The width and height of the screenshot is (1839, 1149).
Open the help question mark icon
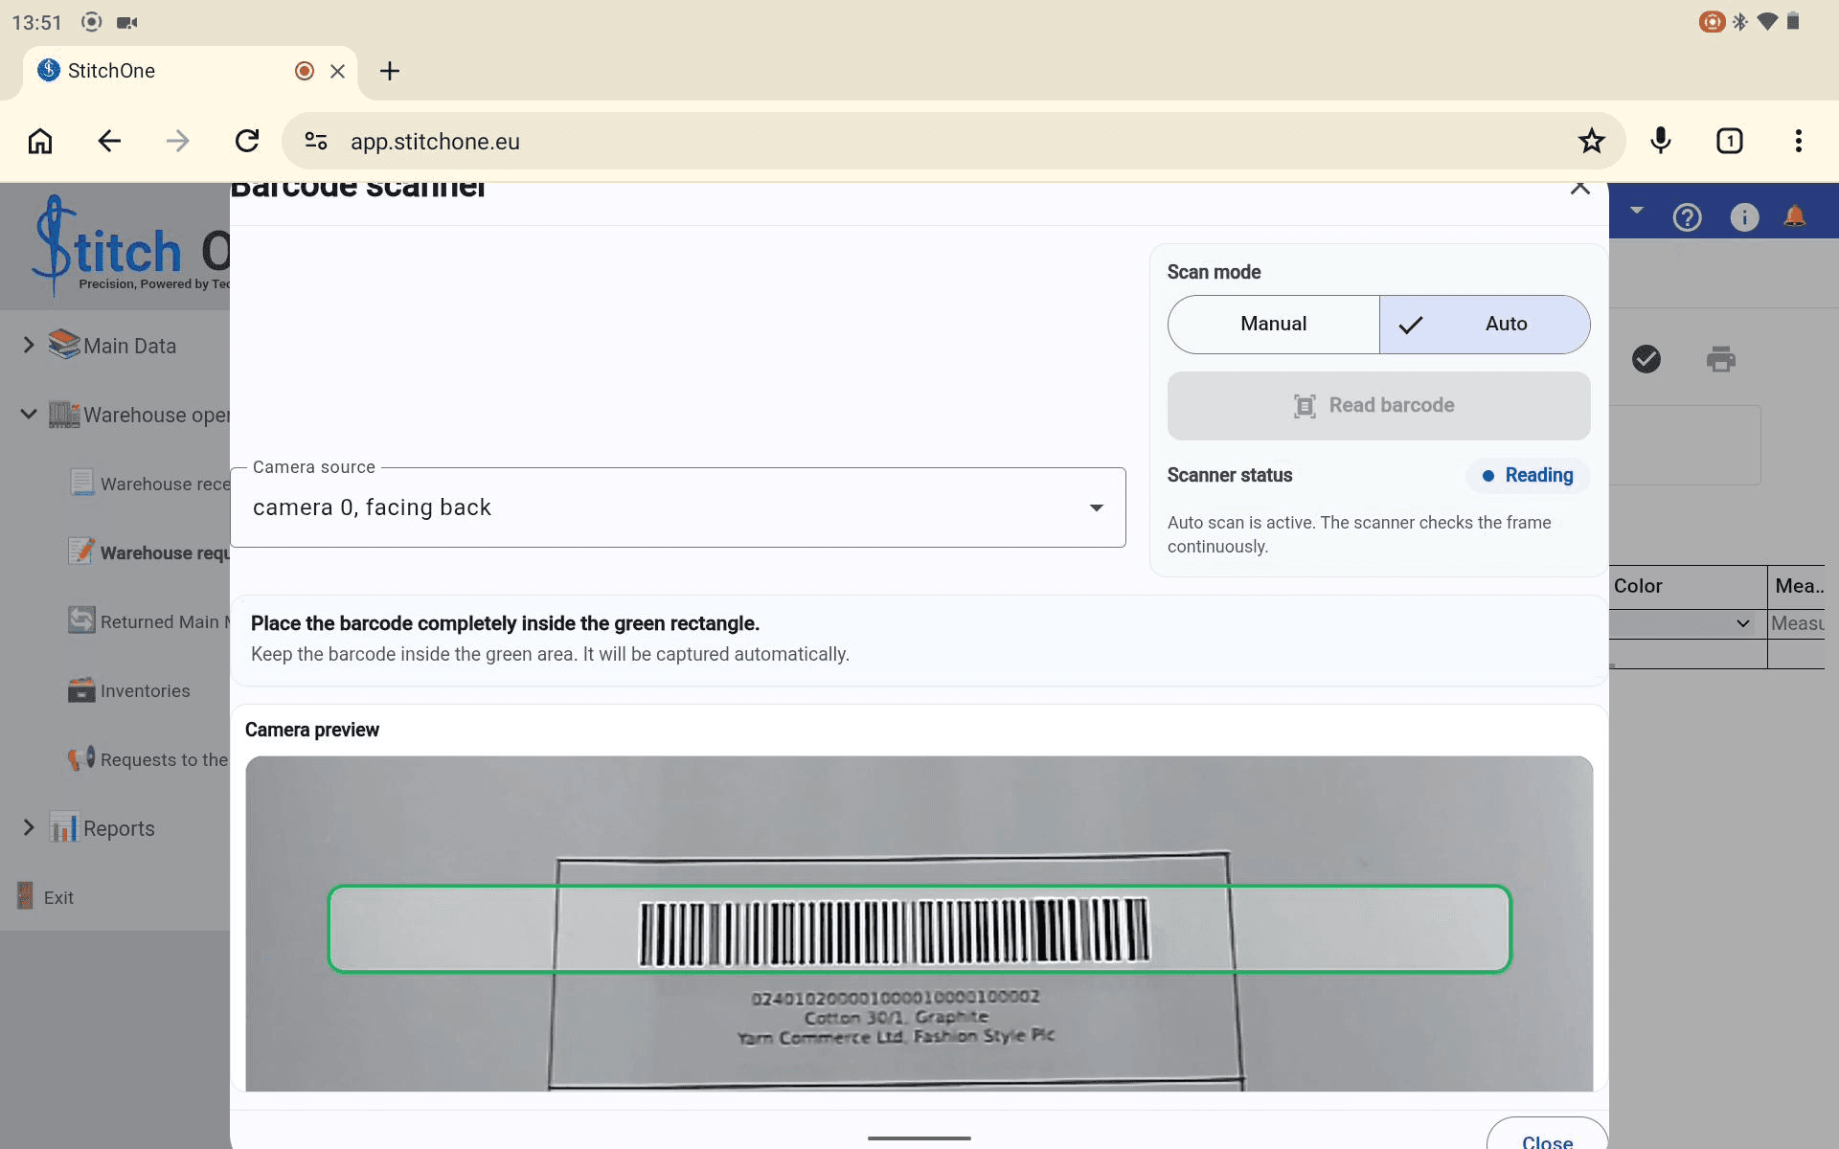click(x=1687, y=217)
